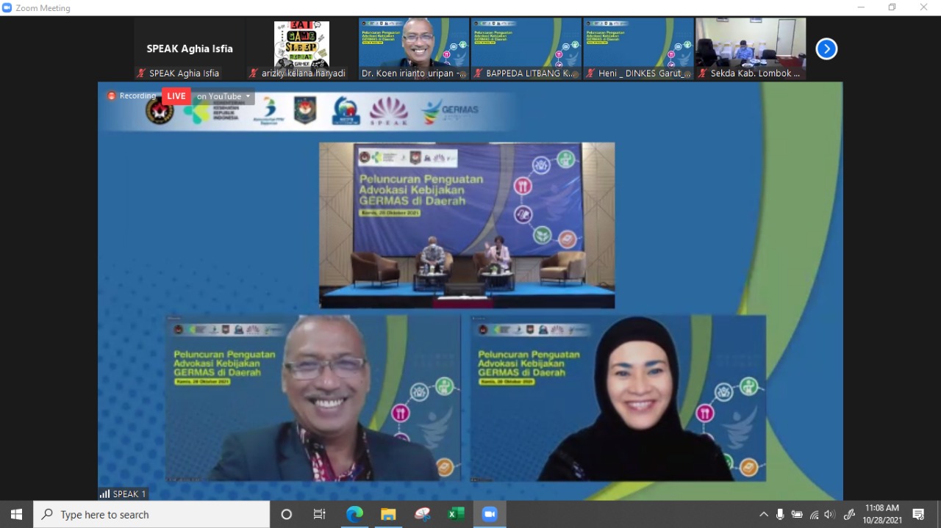Restore down the Zoom Meeting window
This screenshot has height=528, width=941.
(892, 7)
